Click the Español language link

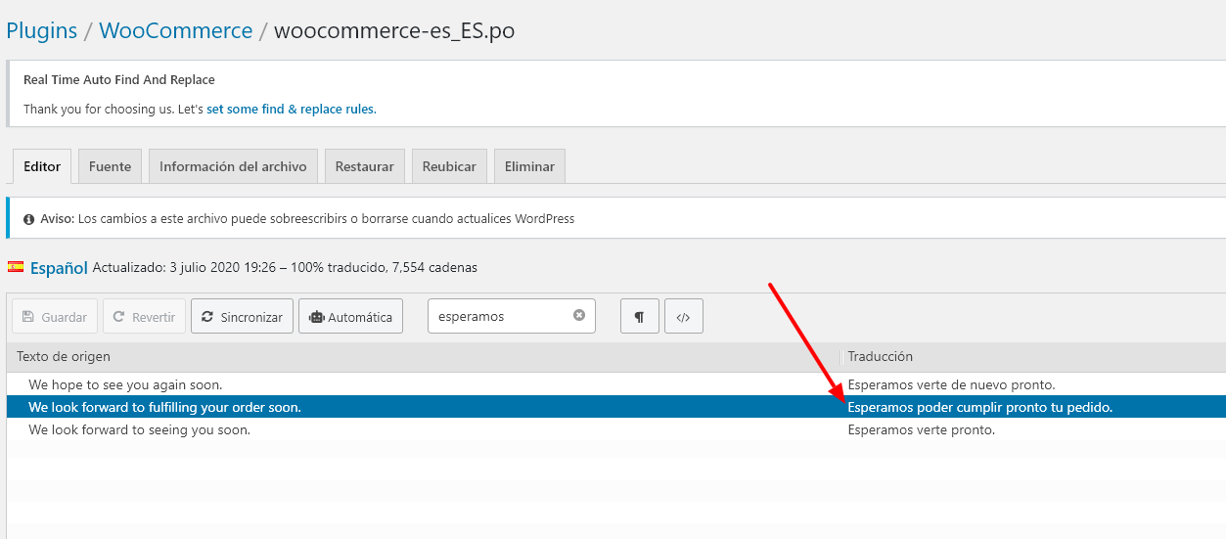[60, 267]
